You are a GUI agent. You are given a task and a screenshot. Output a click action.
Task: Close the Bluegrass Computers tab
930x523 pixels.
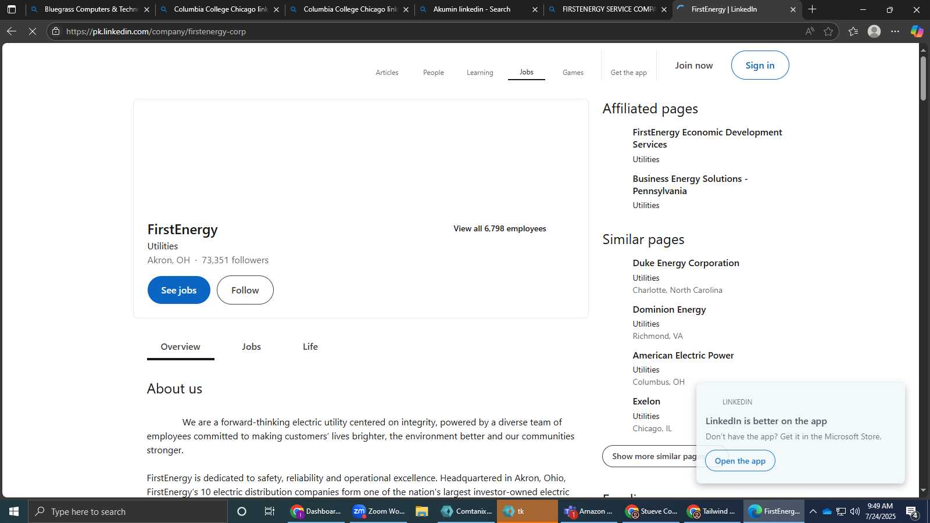[146, 9]
